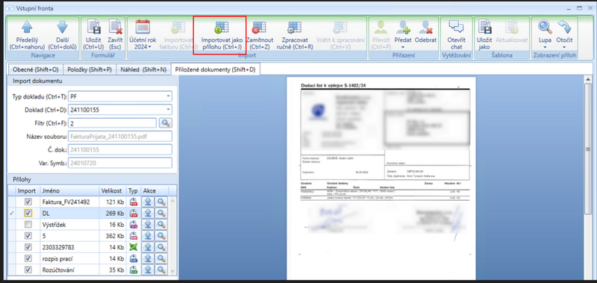Go to next document with Další arrow

click(x=62, y=34)
